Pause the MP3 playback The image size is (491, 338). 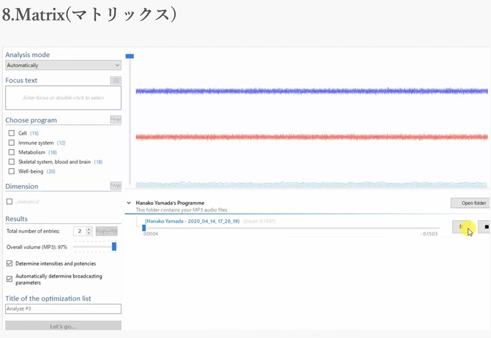(461, 227)
